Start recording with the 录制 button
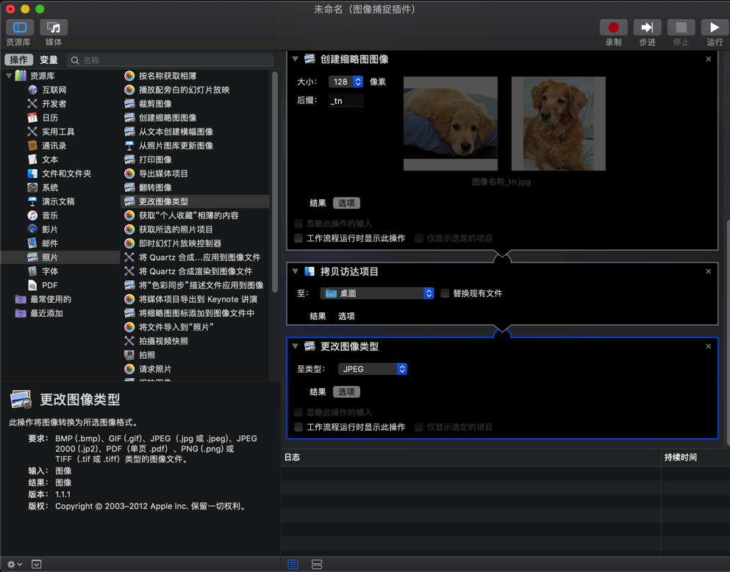This screenshot has height=572, width=730. coord(613,27)
